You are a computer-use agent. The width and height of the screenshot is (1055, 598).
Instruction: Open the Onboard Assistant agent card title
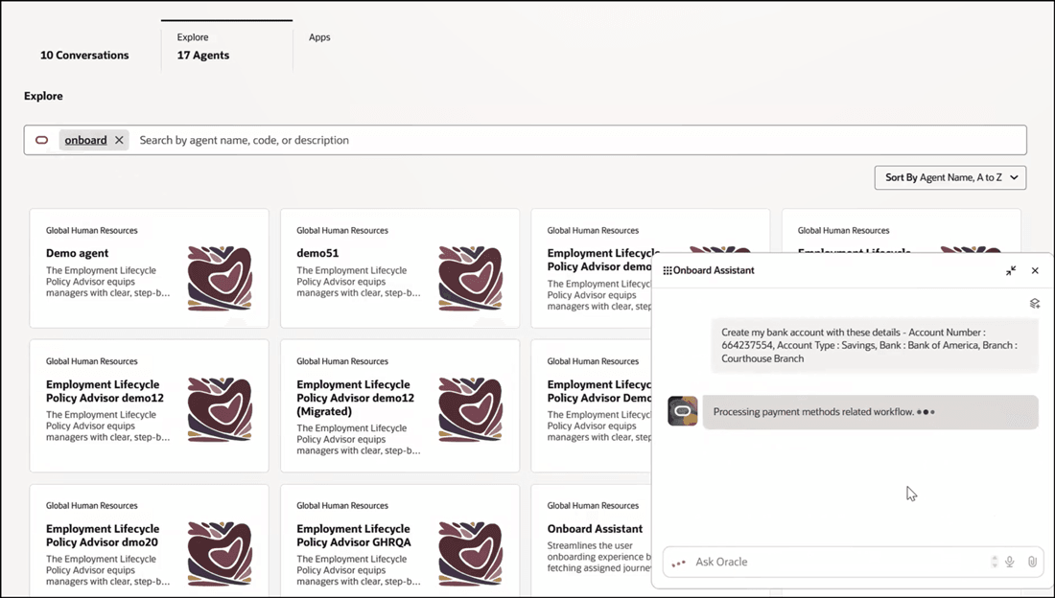click(595, 529)
